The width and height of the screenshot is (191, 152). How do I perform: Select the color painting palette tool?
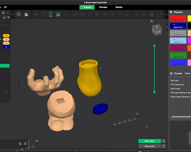coord(159,14)
